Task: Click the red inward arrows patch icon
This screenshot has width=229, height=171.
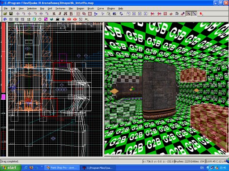Action: tap(69, 19)
